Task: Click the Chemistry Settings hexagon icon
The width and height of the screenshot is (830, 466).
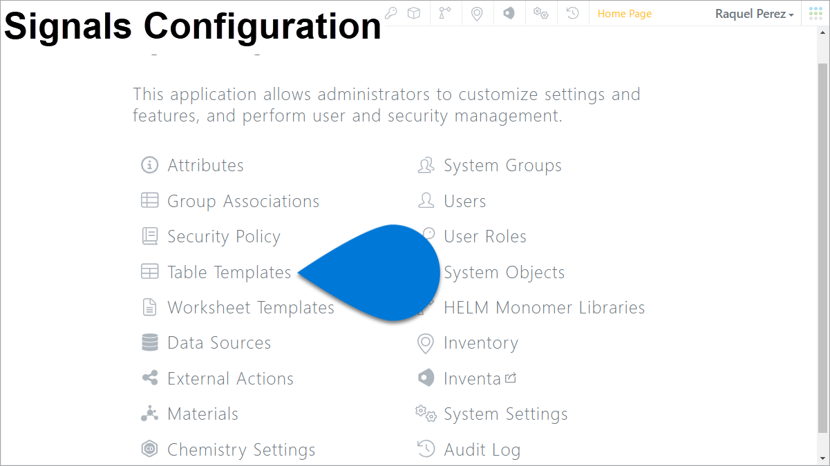Action: 149,449
